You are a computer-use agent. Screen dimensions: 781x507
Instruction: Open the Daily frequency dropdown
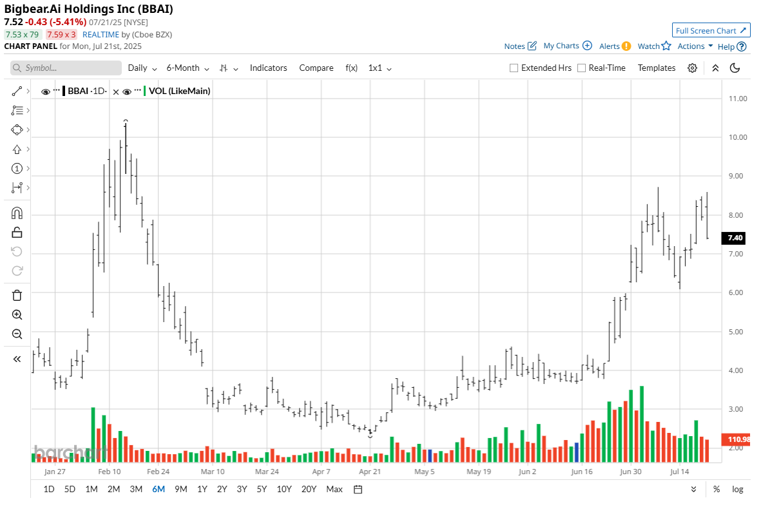point(142,68)
